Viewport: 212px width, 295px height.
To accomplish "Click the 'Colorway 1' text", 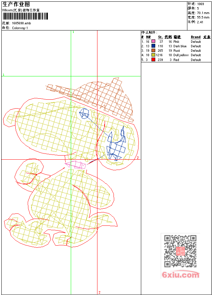I will 20,28.
